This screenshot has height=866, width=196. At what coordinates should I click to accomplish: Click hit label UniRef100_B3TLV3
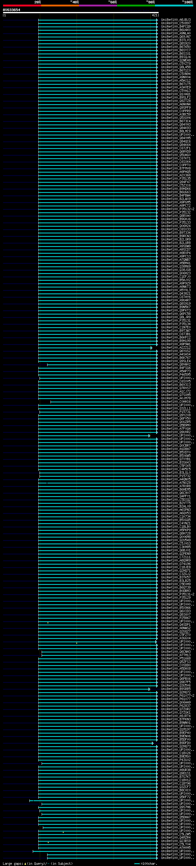click(x=176, y=40)
